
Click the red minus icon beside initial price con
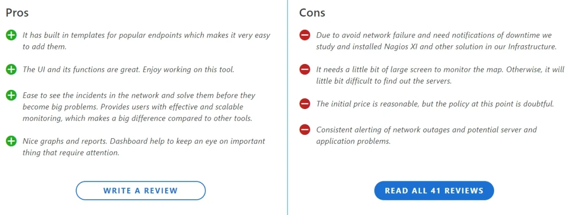coord(305,104)
